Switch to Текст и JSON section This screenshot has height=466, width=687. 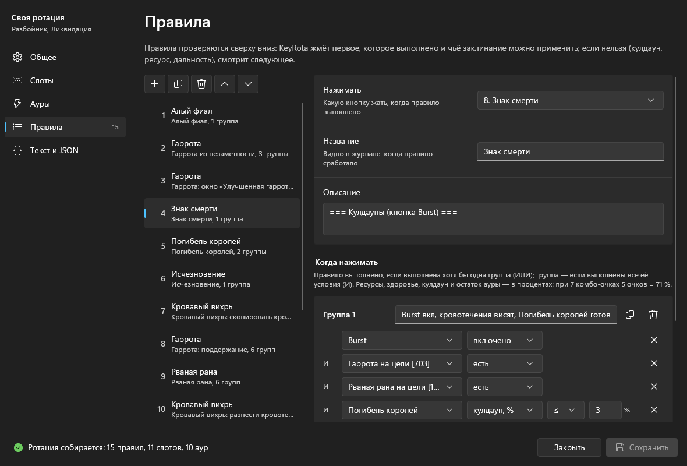coord(65,150)
